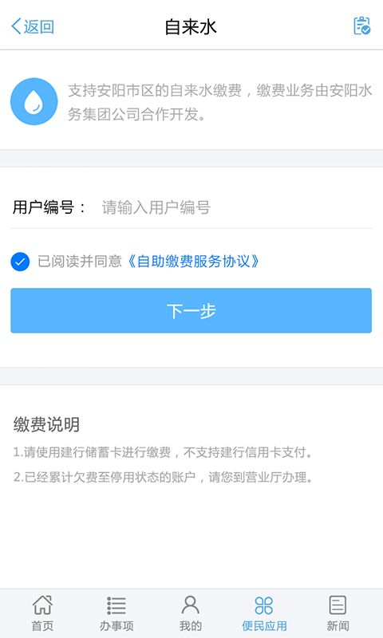Open the payment records clipboard icon
The image size is (383, 638).
(361, 26)
